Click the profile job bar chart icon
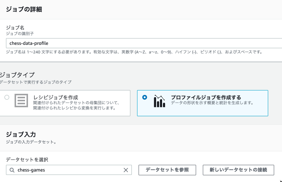This screenshot has width=282, height=182. 159,101
